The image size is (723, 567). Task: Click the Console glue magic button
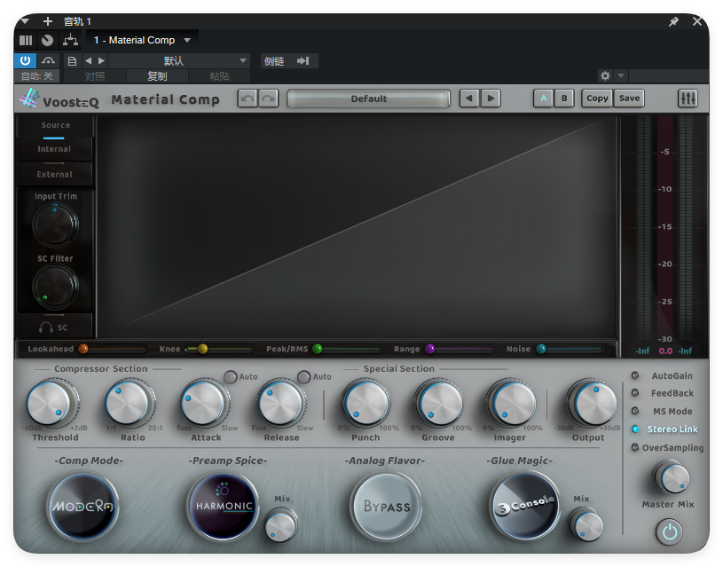pos(524,505)
